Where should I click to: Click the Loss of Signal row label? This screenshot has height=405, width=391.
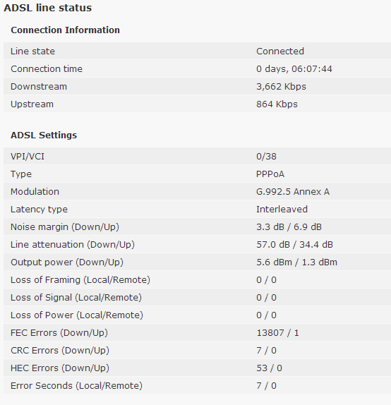76,297
